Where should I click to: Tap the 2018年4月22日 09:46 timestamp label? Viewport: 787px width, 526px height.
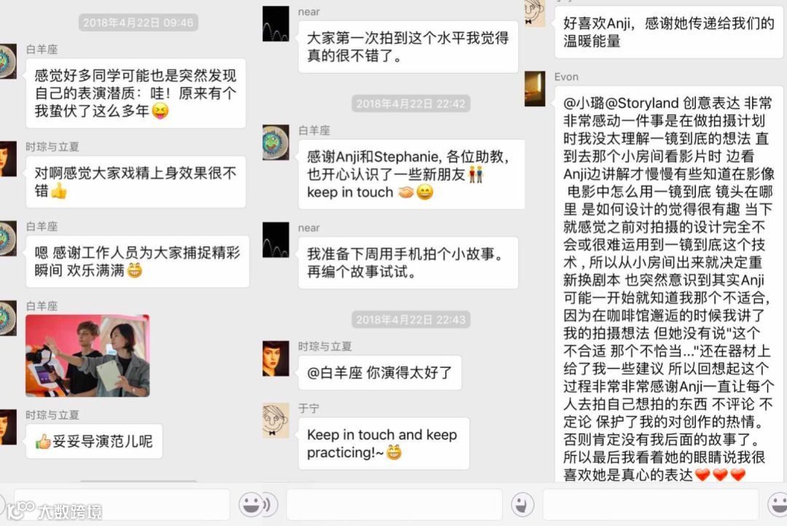pyautogui.click(x=138, y=23)
